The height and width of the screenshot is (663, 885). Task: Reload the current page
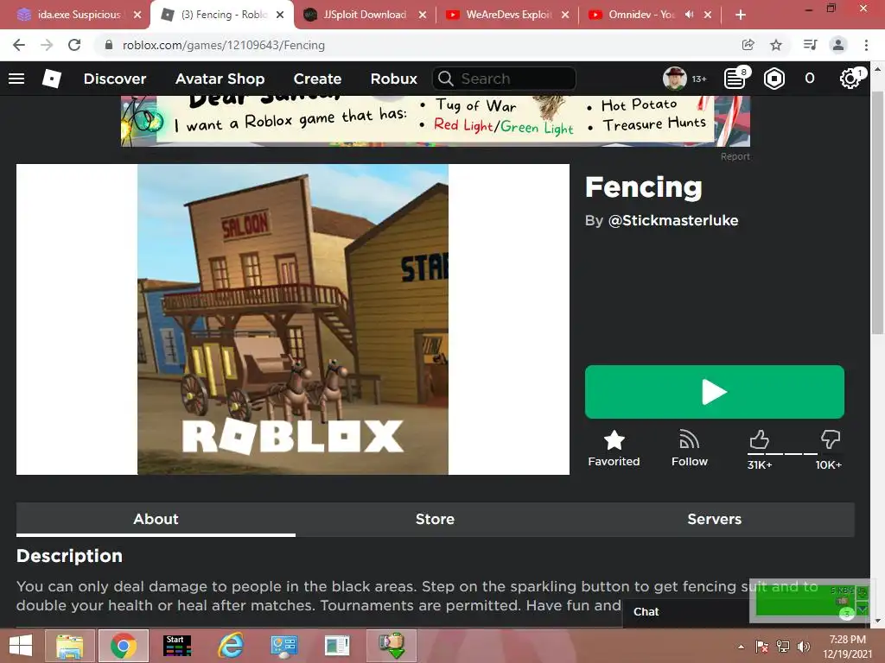coord(74,45)
